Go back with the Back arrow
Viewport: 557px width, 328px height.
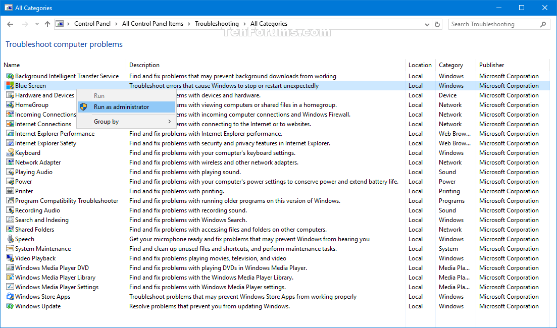[x=10, y=24]
